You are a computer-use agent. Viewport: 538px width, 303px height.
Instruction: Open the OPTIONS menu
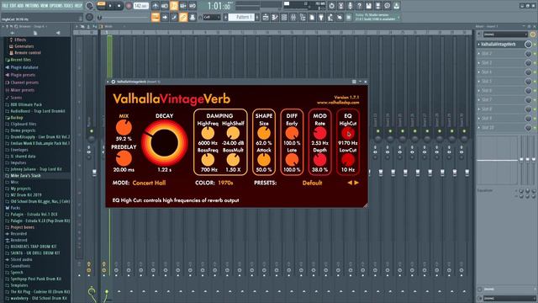click(56, 6)
